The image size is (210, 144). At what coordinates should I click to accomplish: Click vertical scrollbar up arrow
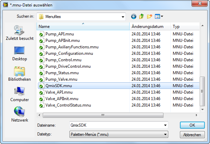[202, 26]
